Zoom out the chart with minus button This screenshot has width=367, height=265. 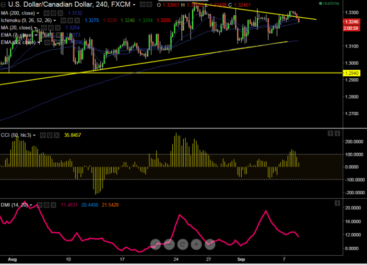(x=169, y=245)
